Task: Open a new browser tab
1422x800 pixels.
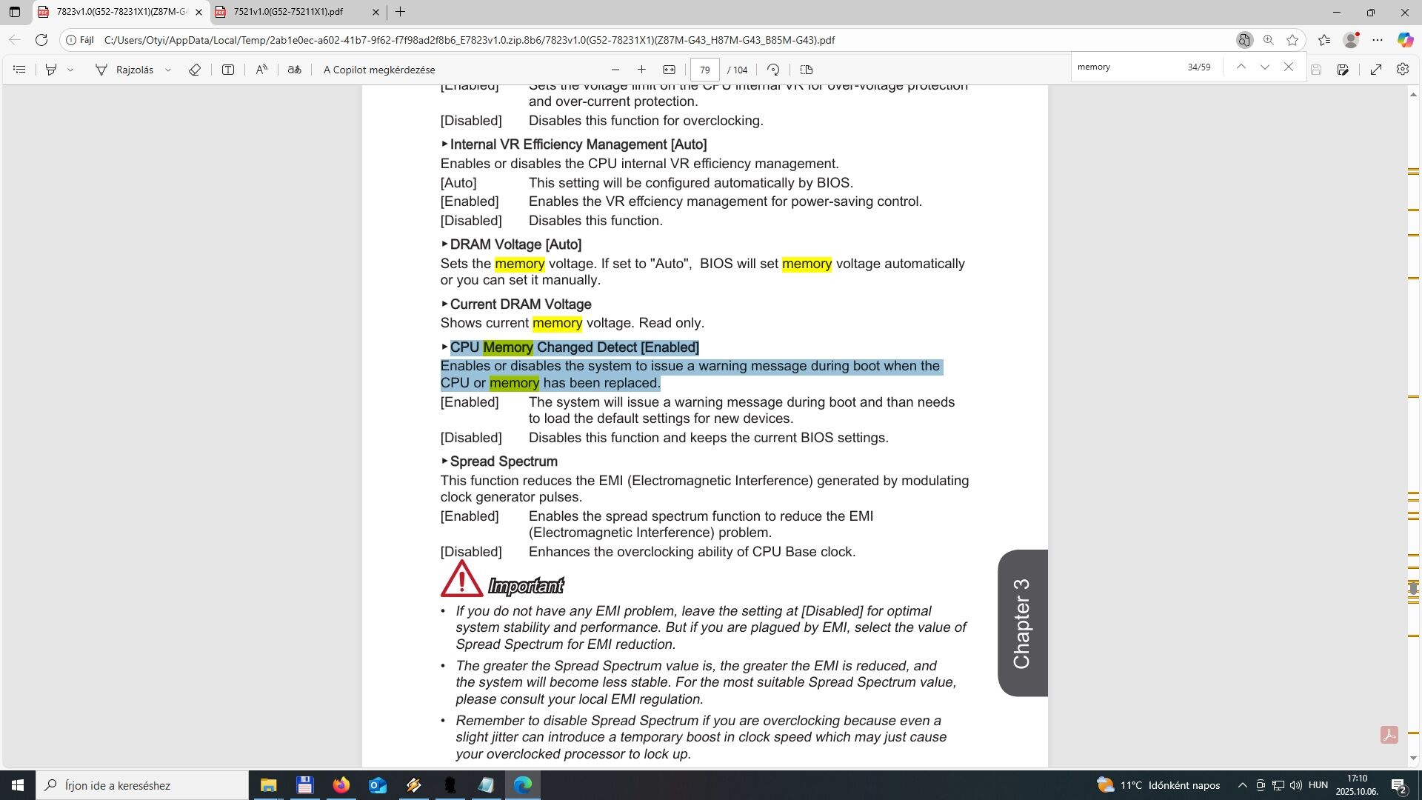Action: tap(400, 12)
